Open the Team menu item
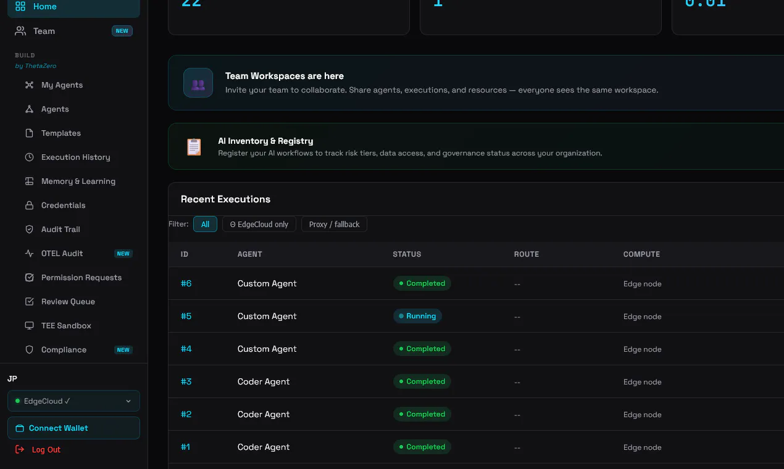This screenshot has height=469, width=784. coord(73,31)
